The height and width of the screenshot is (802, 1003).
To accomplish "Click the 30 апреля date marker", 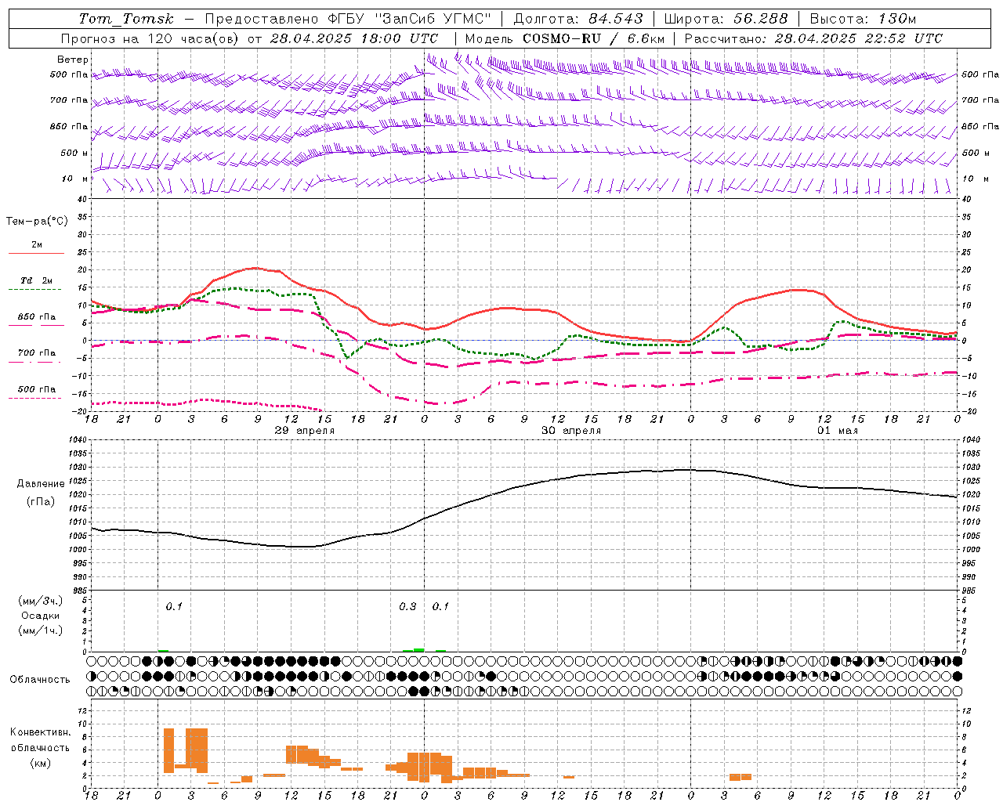I will [571, 431].
